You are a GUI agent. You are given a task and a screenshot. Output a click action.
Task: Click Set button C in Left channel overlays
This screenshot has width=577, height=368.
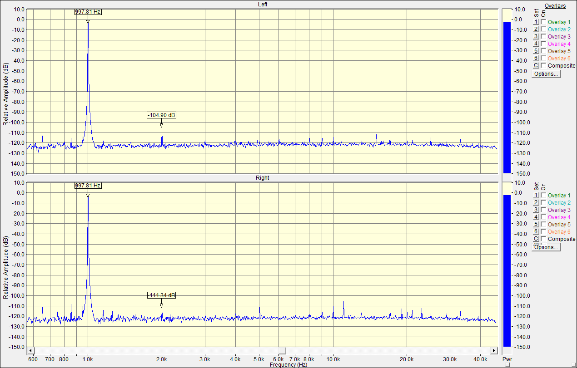point(536,65)
